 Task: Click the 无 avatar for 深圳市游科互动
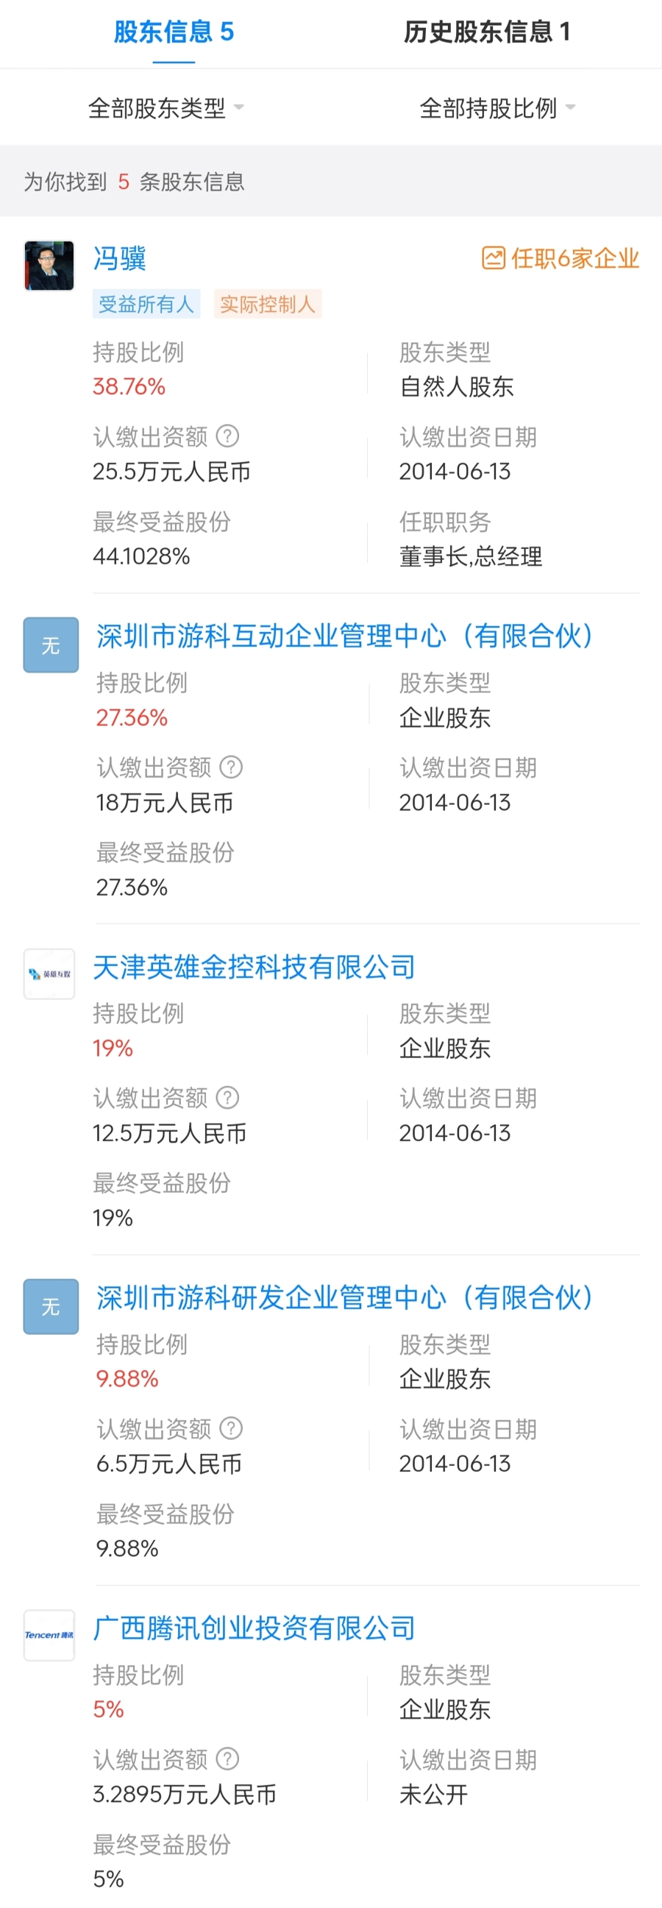click(51, 645)
